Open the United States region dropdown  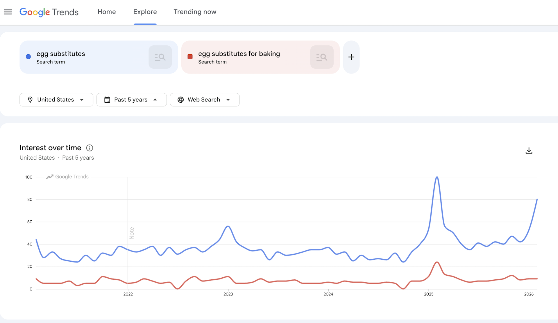tap(56, 100)
